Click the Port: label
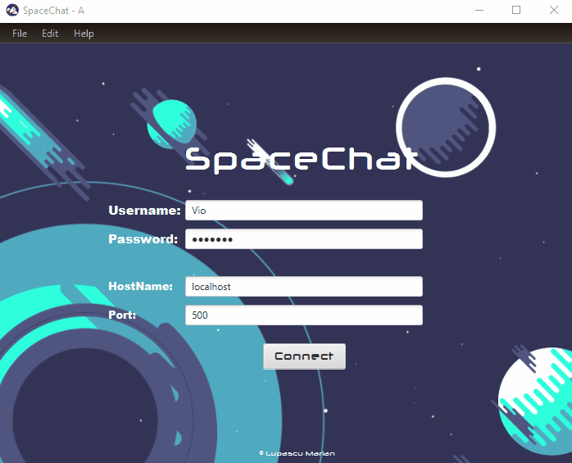The height and width of the screenshot is (463, 572). click(x=122, y=315)
